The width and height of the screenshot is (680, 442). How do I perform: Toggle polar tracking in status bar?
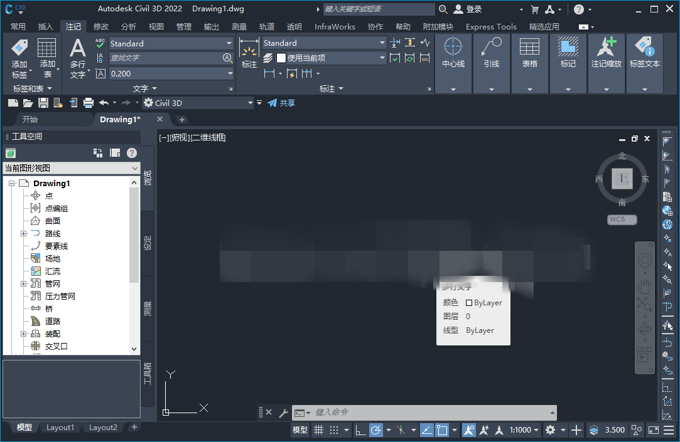pos(376,430)
